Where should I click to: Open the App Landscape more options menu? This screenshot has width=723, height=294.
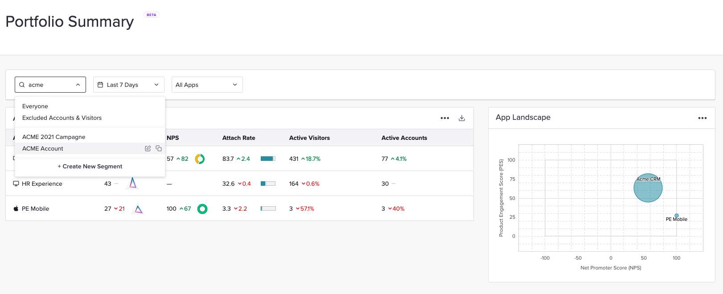702,118
